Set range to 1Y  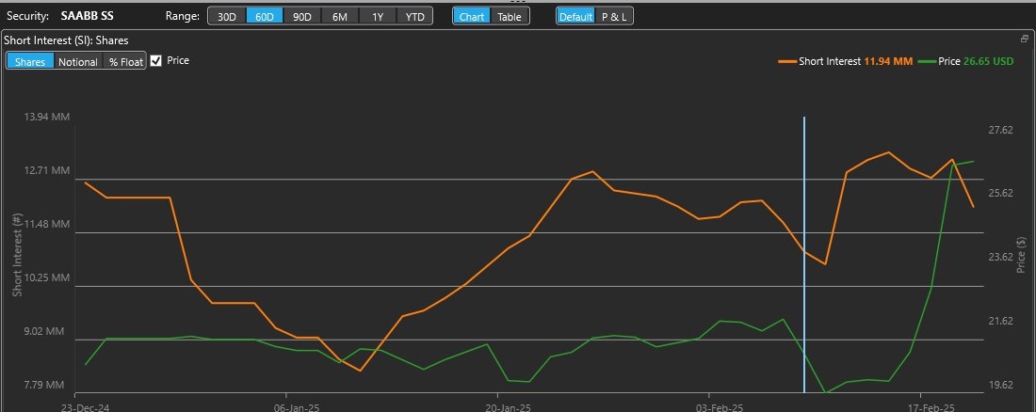378,17
